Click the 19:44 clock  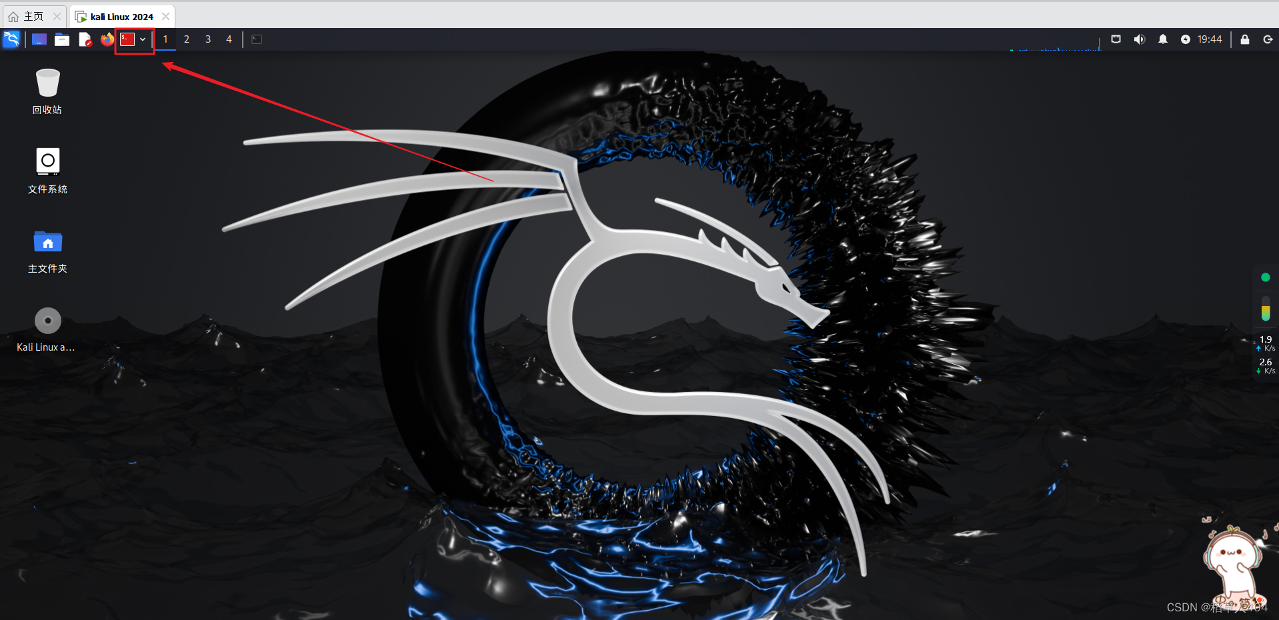click(x=1210, y=39)
